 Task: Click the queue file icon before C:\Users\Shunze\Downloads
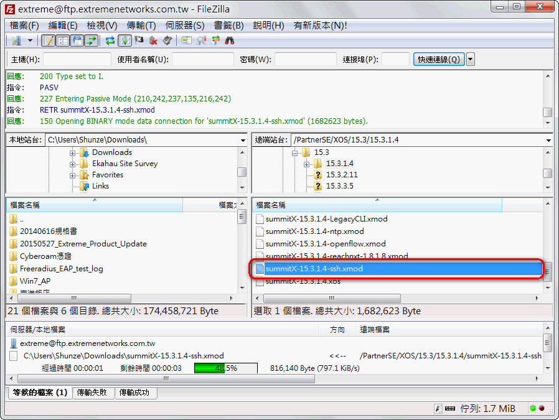point(14,356)
